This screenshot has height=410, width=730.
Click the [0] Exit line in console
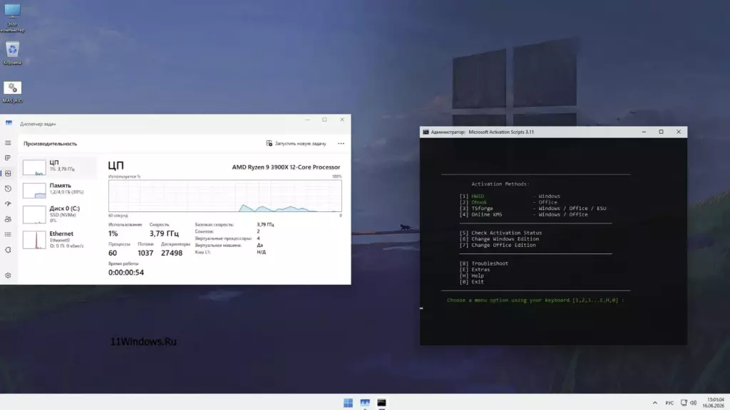click(472, 282)
